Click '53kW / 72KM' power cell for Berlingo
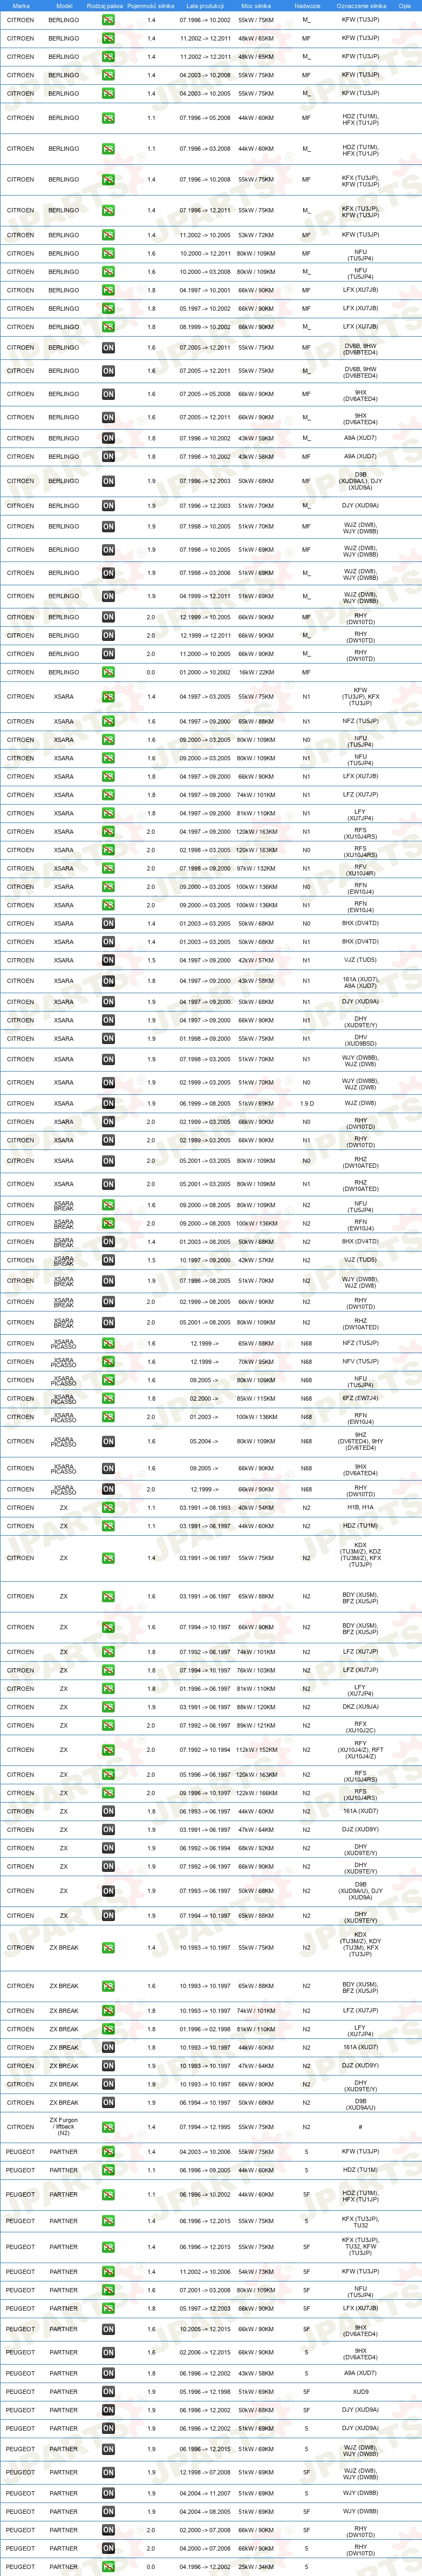 point(255,235)
